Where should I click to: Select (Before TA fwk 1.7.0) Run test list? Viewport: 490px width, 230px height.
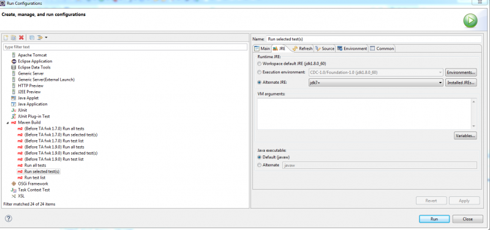point(54,141)
